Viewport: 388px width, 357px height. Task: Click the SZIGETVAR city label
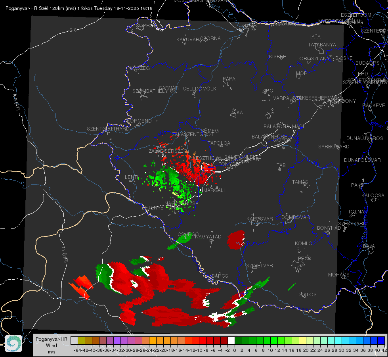[x=260, y=266]
